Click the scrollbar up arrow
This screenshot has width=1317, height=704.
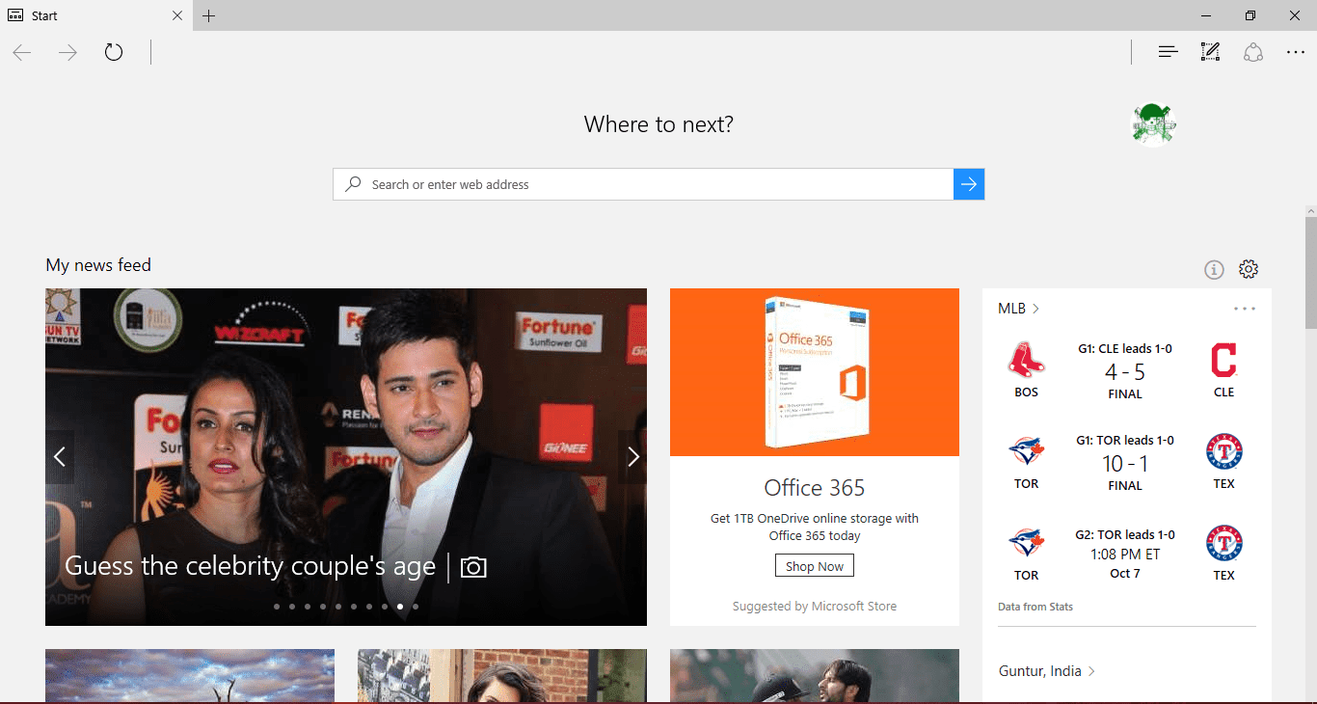1311,210
